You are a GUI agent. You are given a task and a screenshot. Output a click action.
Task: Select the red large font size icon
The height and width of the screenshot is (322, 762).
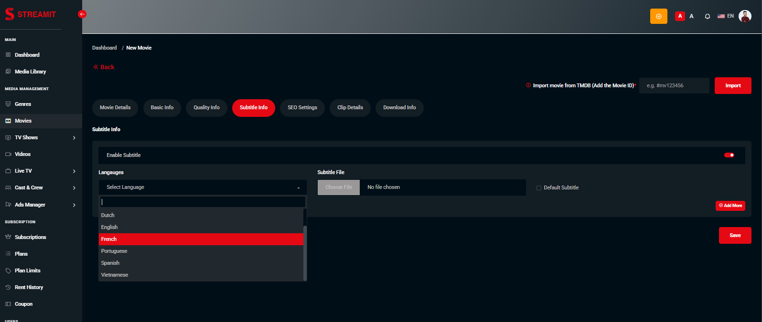(x=680, y=16)
